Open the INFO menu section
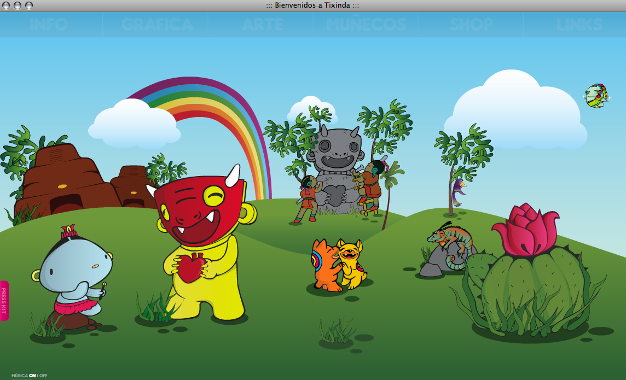This screenshot has height=380, width=626. 49,25
